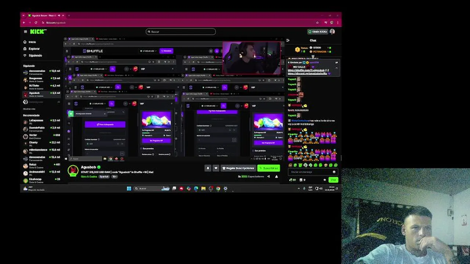The image size is (470, 264).
Task: Click the green Suscribirse button
Action: pos(268,168)
